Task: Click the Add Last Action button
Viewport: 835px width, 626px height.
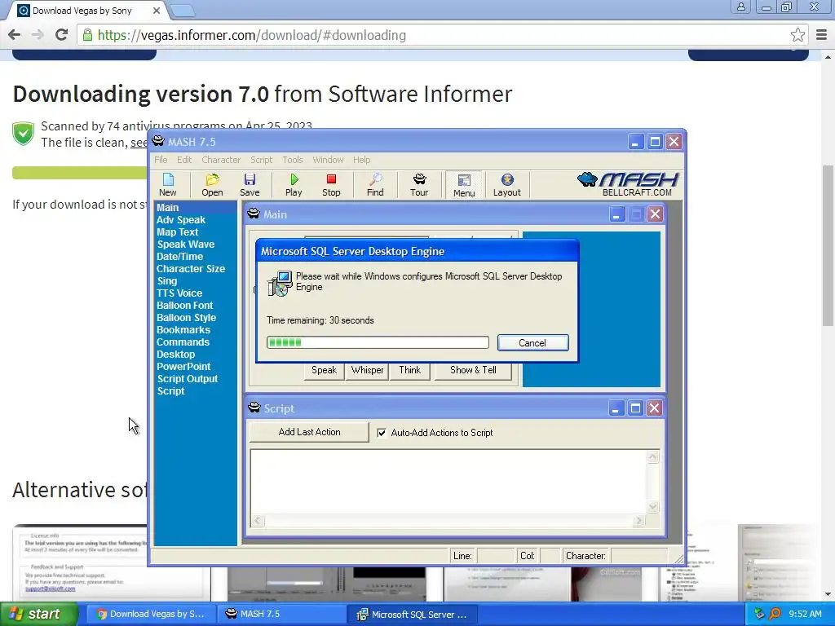Action: (x=309, y=432)
